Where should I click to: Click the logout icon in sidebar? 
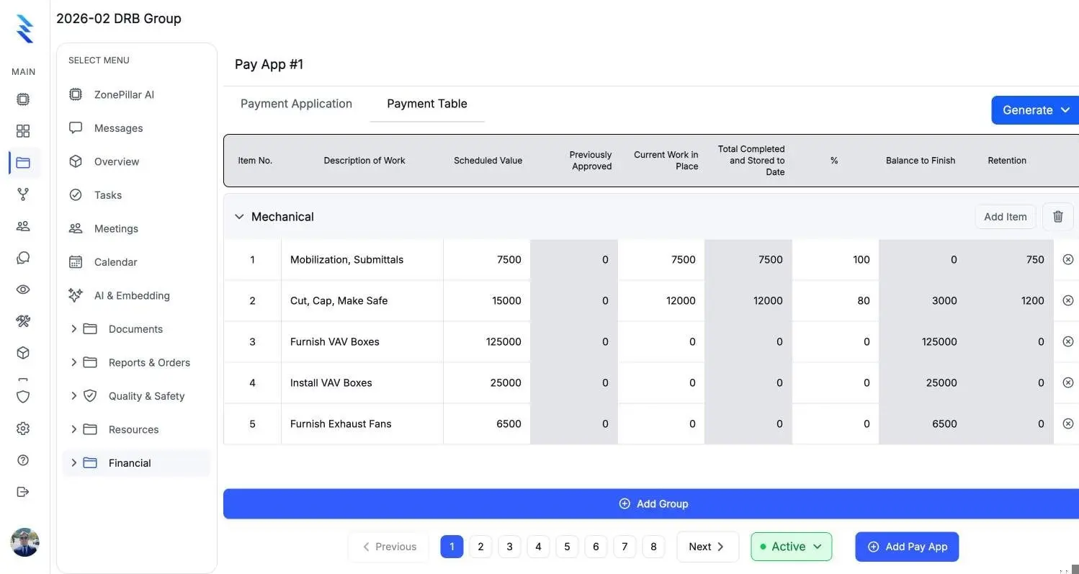23,492
